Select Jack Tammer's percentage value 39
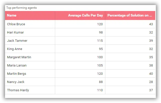The image size is (161, 103). pos(151,41)
